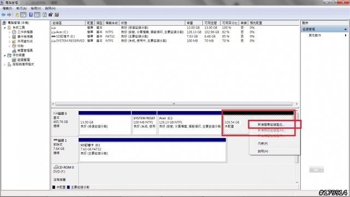
Task: Collapse the 存放裝置 tree node
Action: click(5, 55)
